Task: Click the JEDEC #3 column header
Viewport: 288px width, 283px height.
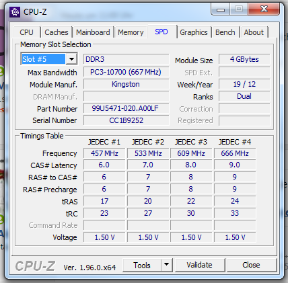Action: coord(191,142)
